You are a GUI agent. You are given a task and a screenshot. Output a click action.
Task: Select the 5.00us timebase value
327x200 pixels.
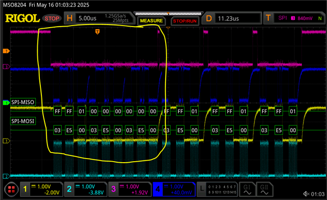[87, 18]
